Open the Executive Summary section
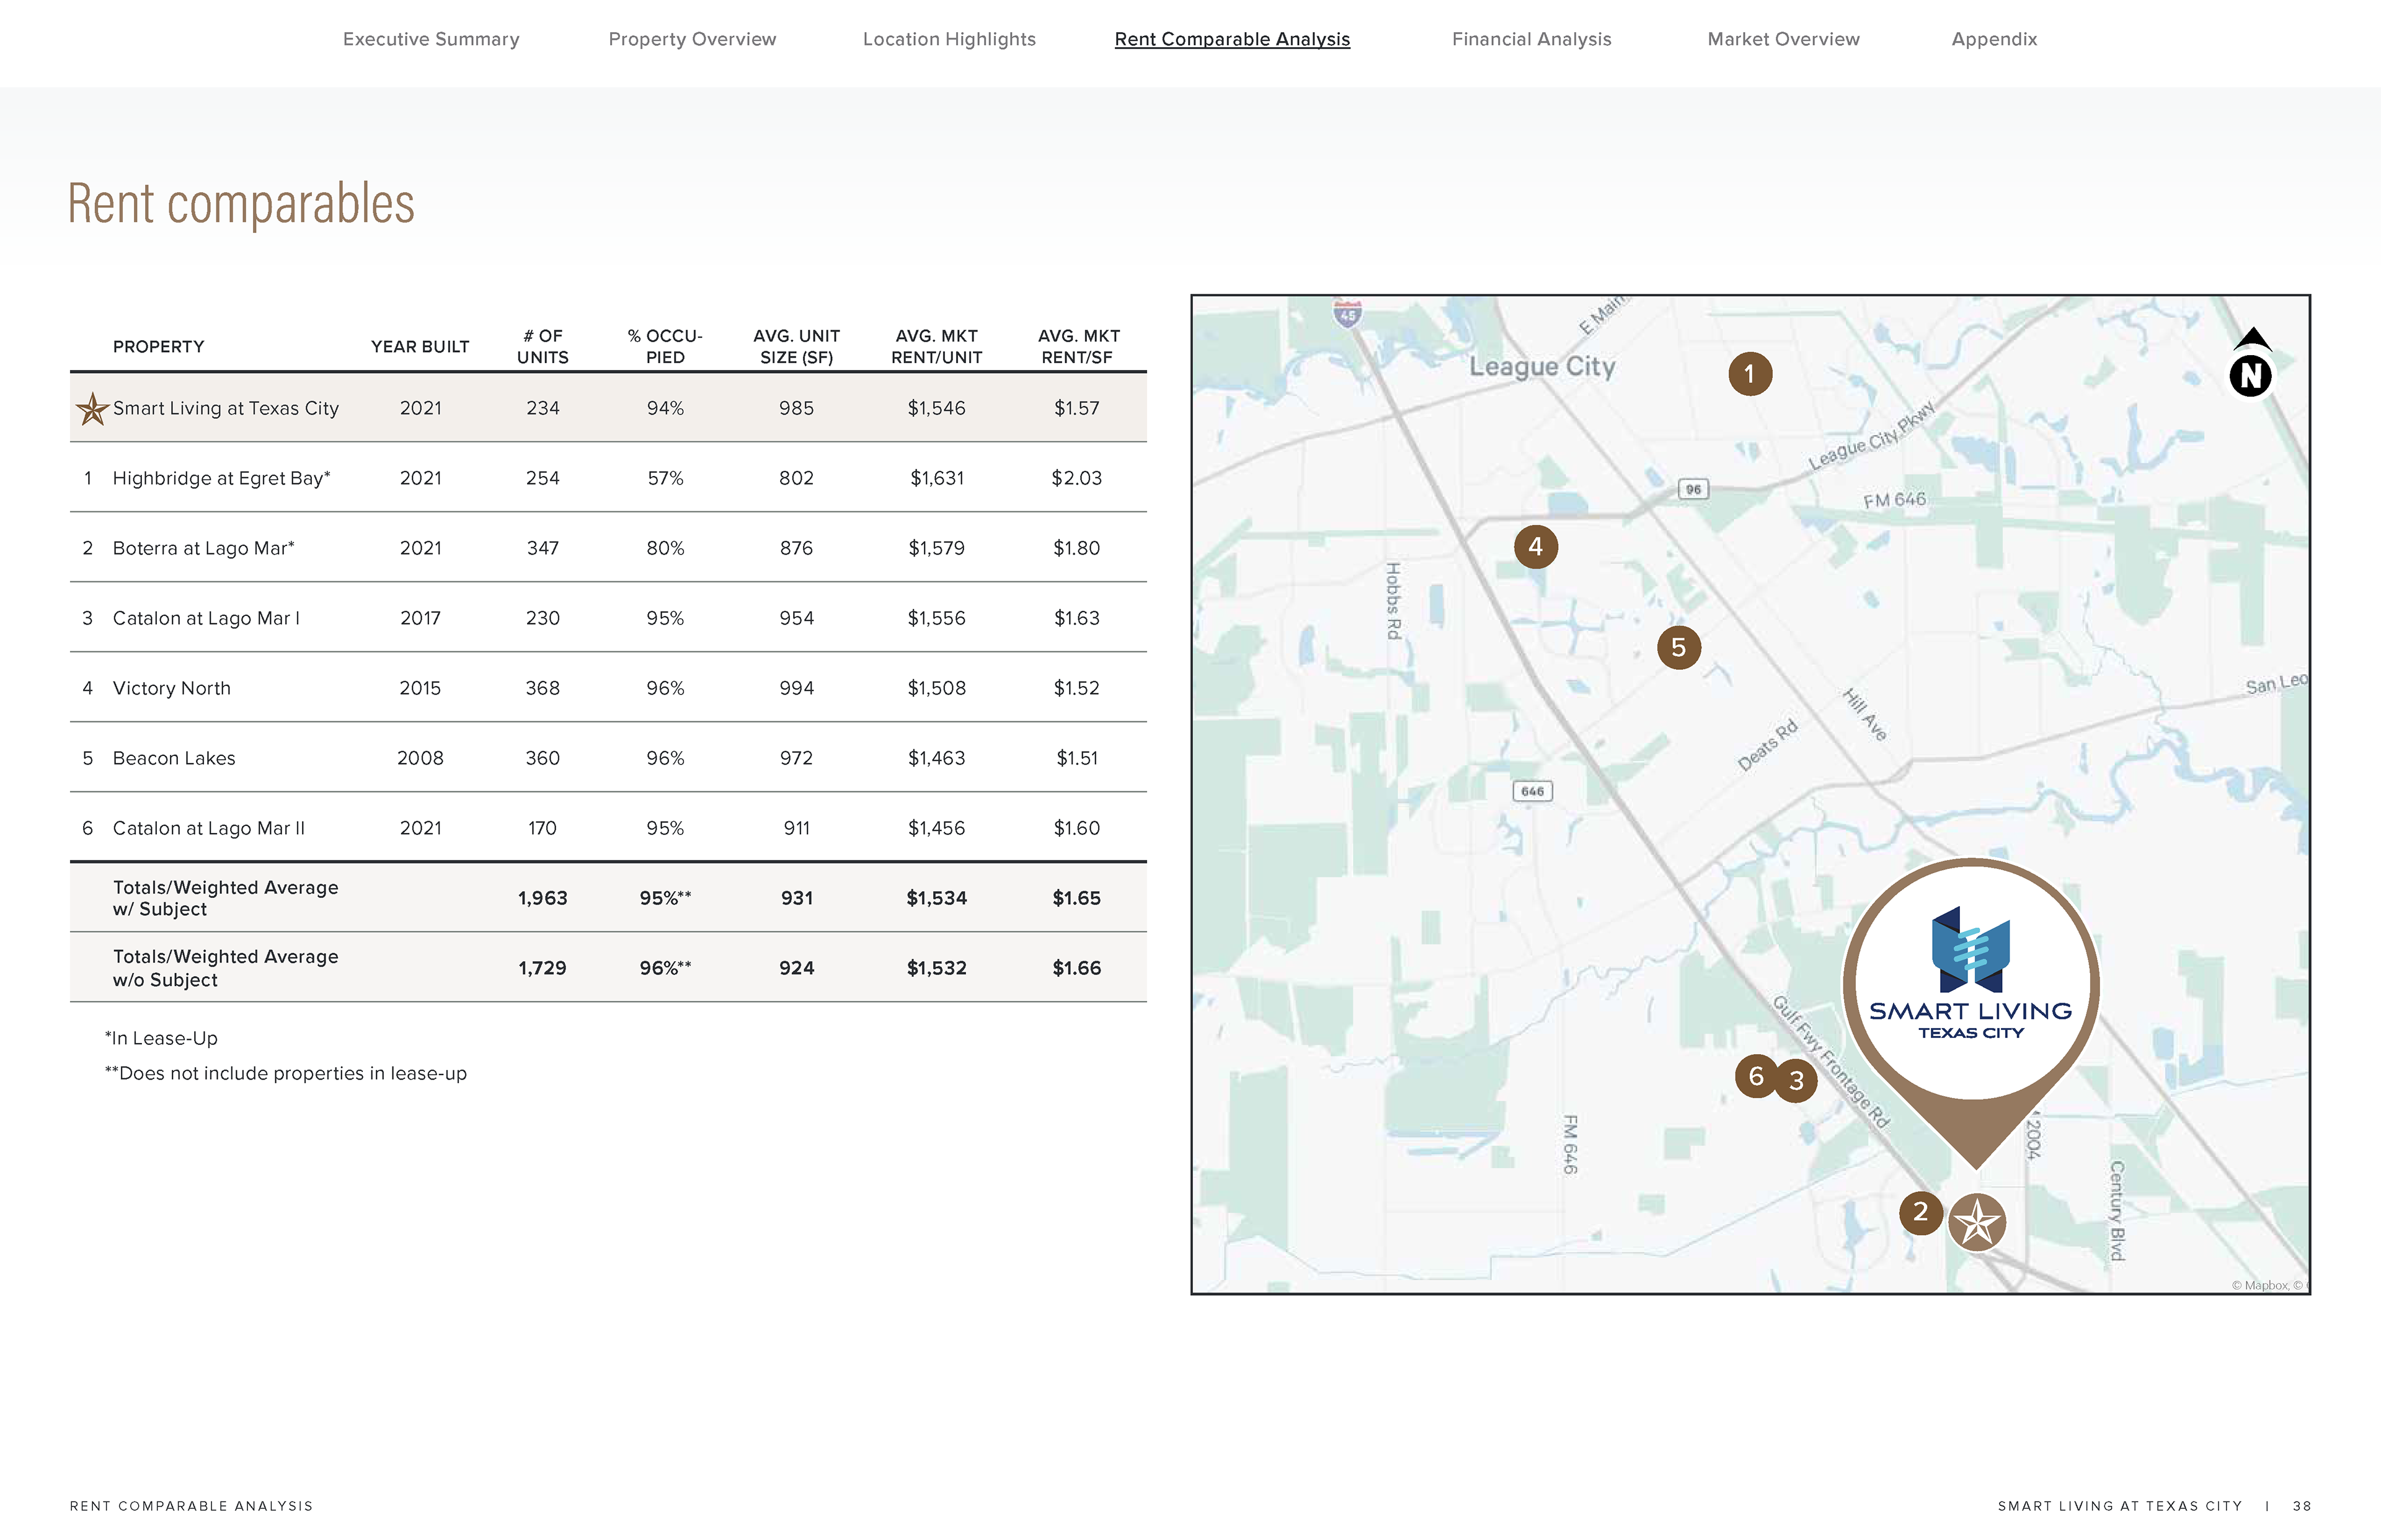Viewport: 2381px width, 1540px height. [x=431, y=39]
